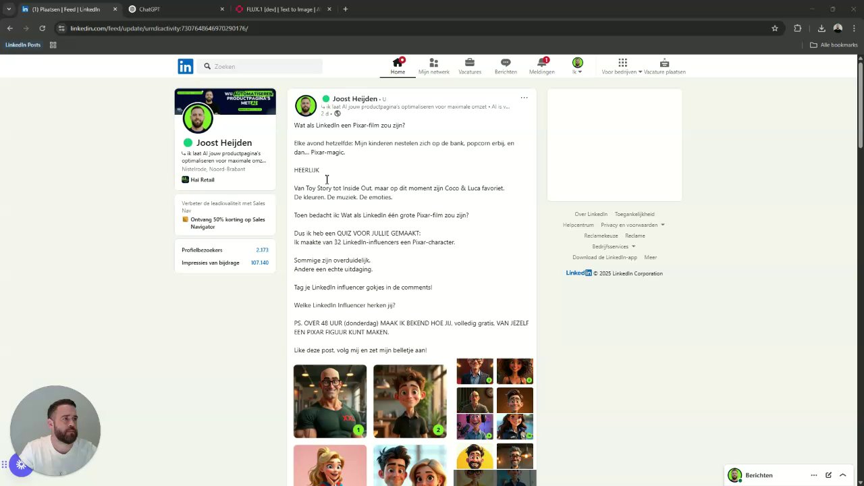Viewport: 864px width, 486px height.
Task: Open the LinkedIn Posts bookmark
Action: 23,45
